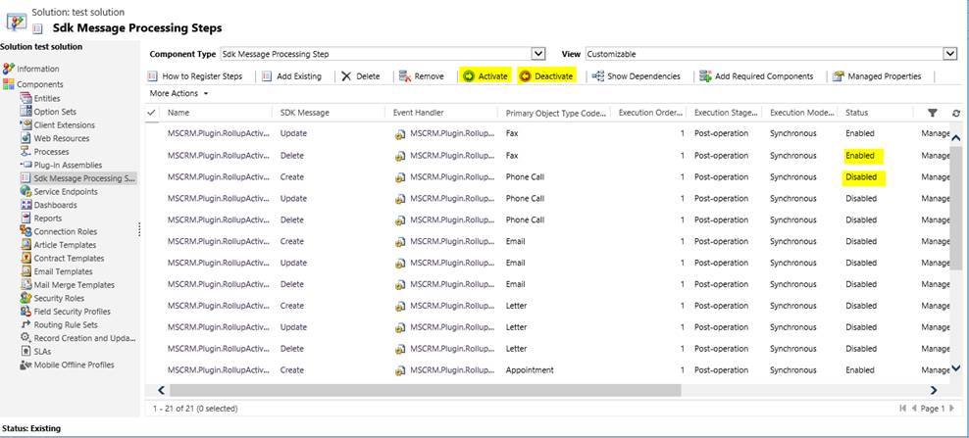The image size is (969, 438).
Task: Click horizontal scrollbar right arrow
Action: pyautogui.click(x=934, y=390)
